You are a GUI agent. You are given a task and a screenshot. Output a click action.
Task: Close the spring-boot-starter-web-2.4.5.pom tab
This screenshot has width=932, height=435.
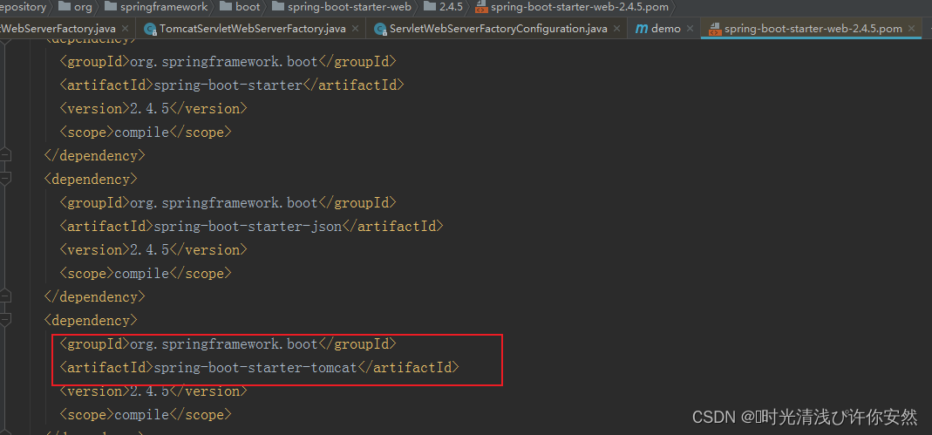coord(913,29)
